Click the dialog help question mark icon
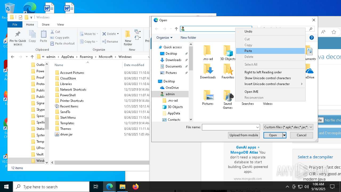 tap(312, 38)
